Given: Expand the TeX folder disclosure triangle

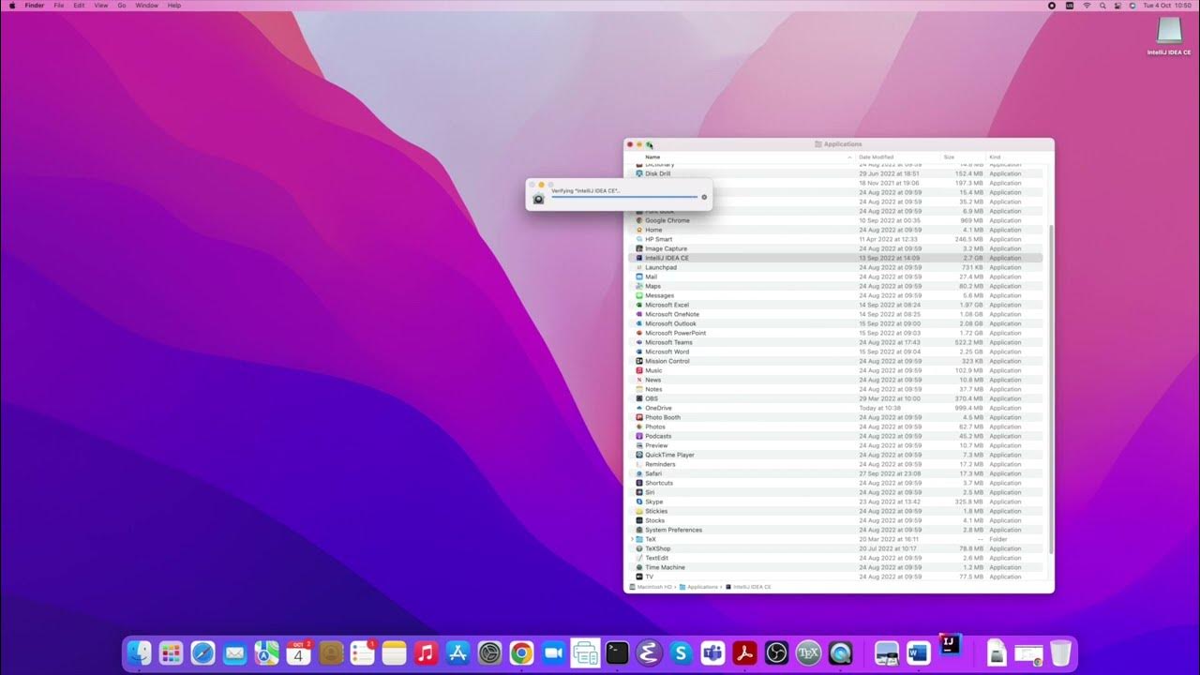Looking at the screenshot, I should [x=632, y=539].
